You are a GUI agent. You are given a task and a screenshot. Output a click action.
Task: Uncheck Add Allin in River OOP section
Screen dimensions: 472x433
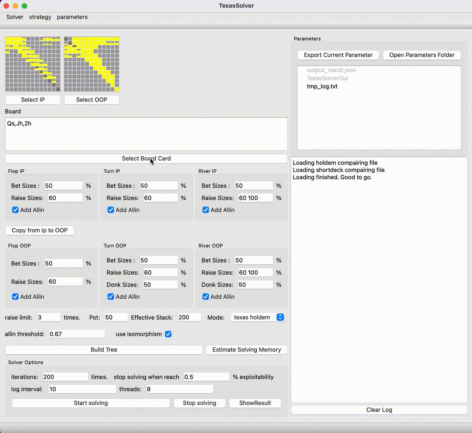[x=205, y=296]
